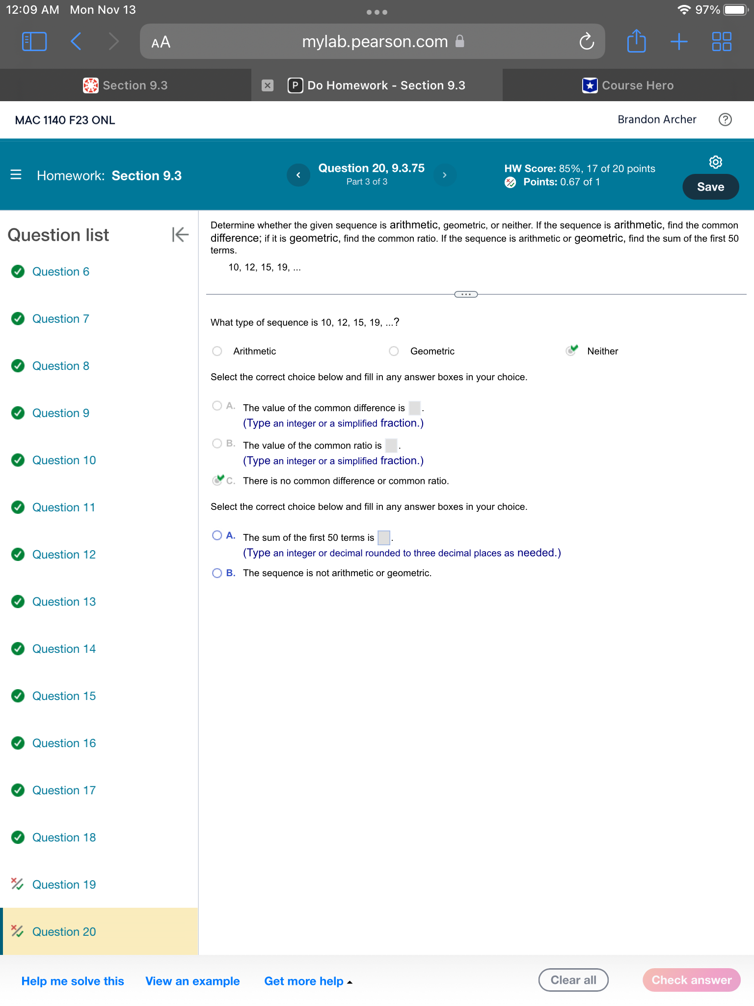Open Question 10 in the list

click(64, 460)
